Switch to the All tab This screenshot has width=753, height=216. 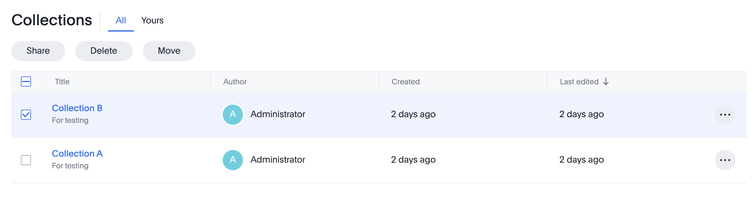click(121, 21)
